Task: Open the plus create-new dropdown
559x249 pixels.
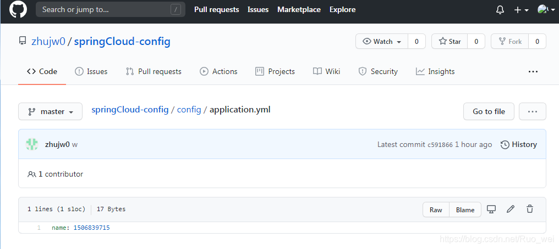Action: (x=521, y=10)
